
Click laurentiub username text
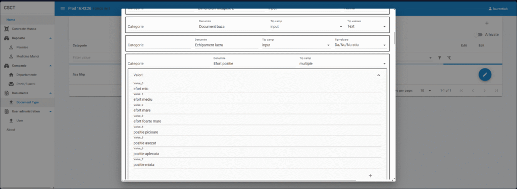coord(500,9)
